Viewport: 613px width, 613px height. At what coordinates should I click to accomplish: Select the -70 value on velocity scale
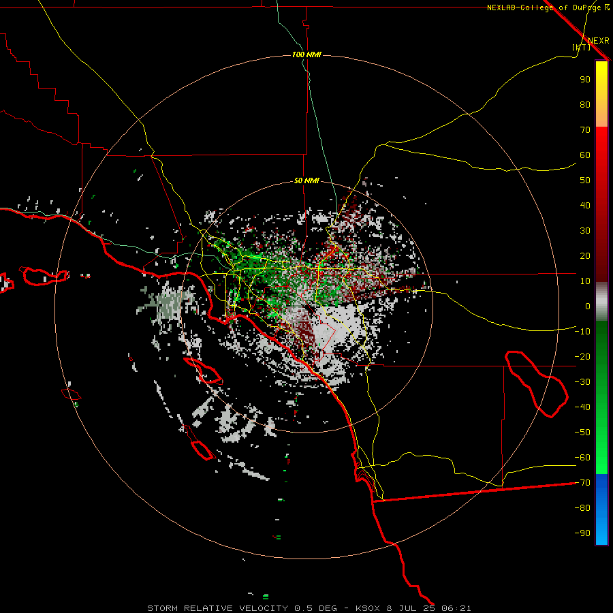point(582,483)
